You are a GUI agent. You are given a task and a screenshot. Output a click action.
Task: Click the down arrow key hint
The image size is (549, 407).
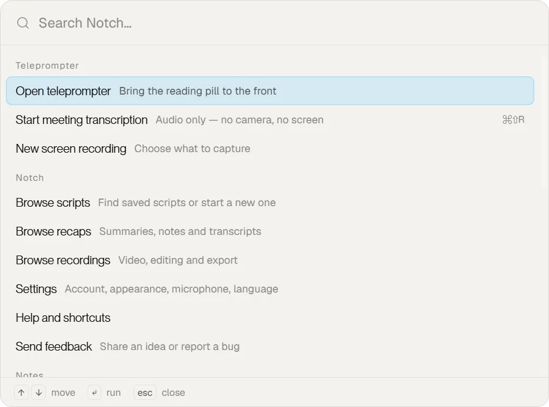coord(38,393)
